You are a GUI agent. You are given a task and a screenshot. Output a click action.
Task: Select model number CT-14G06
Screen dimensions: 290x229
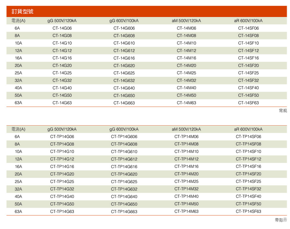tap(62, 28)
